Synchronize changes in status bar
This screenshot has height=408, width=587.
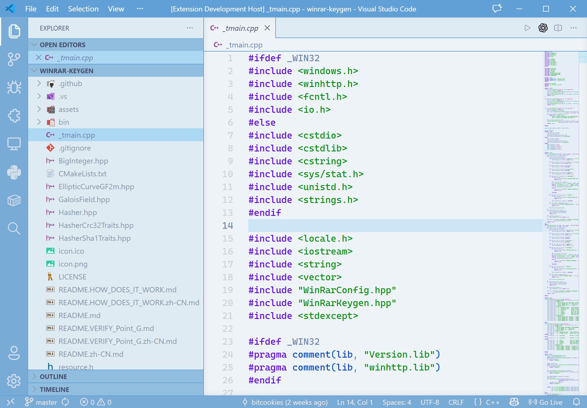tap(65, 402)
